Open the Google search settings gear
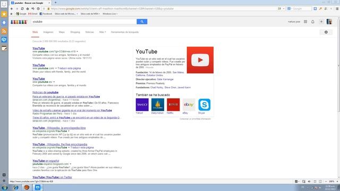340x191 pixels. 326,32
